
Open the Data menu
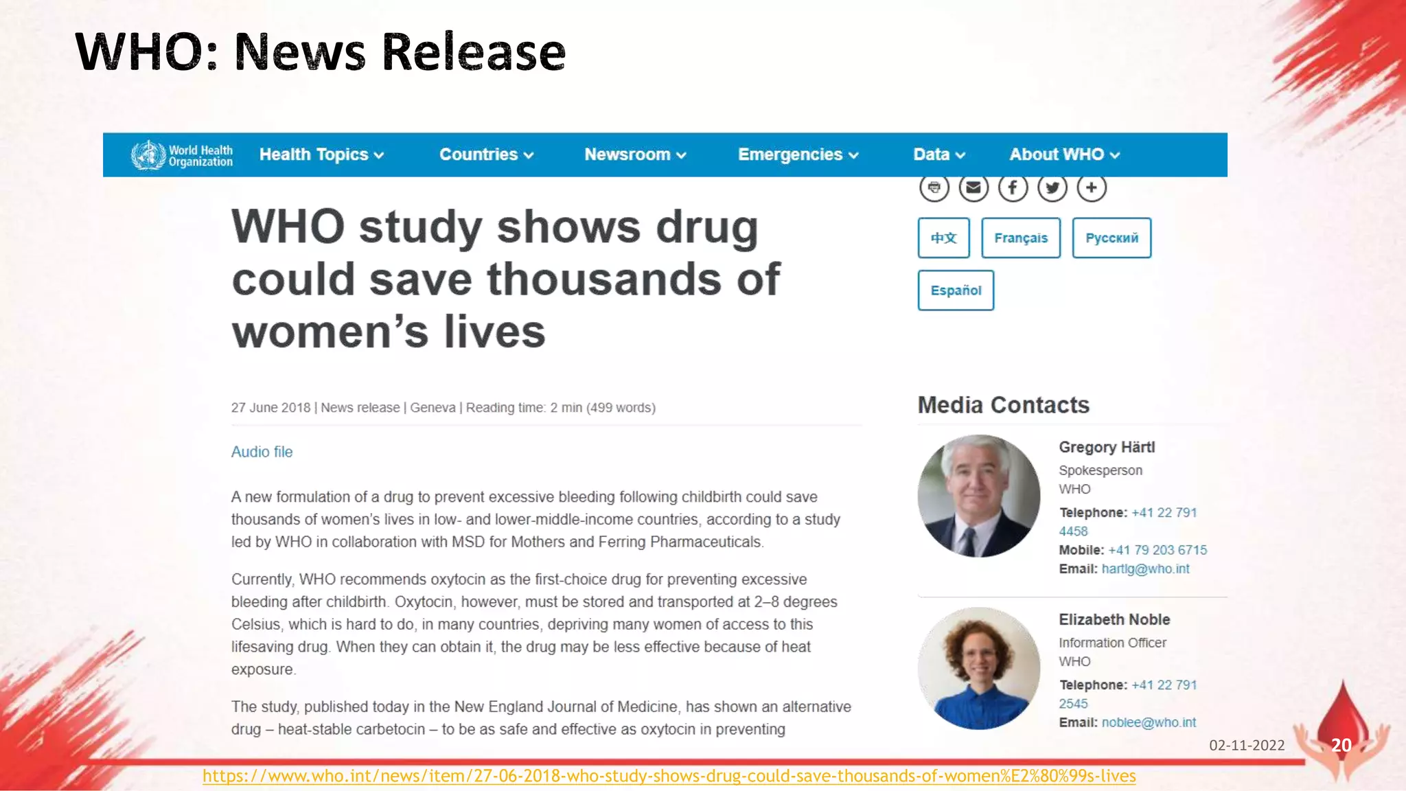(x=938, y=154)
